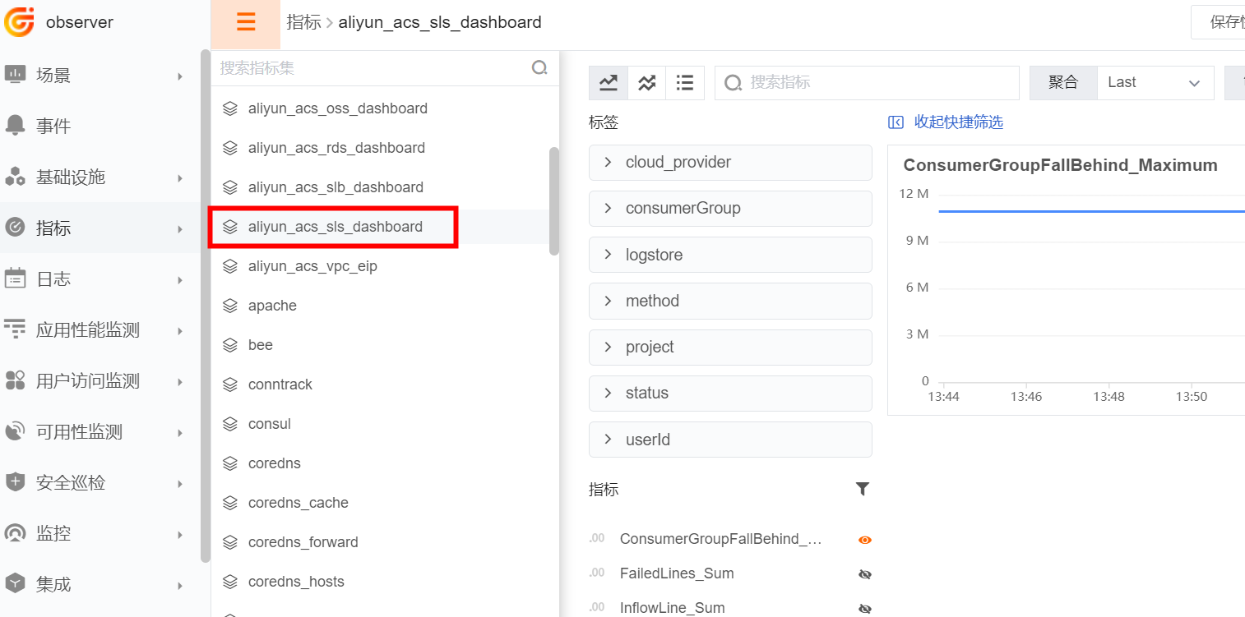This screenshot has width=1245, height=617.
Task: Switch to the multi-line chart view icon
Action: point(647,82)
